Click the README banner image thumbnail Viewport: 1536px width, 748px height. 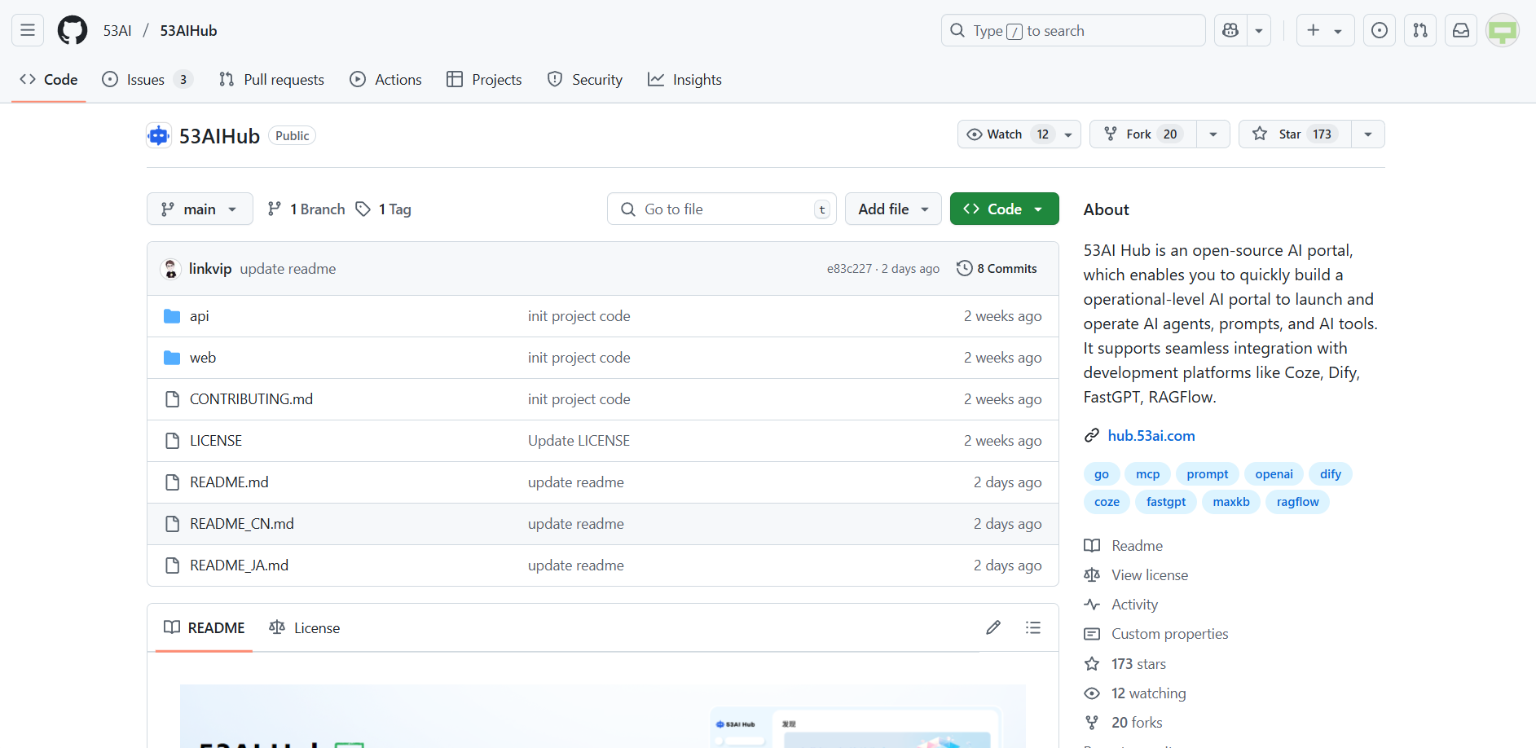click(602, 716)
